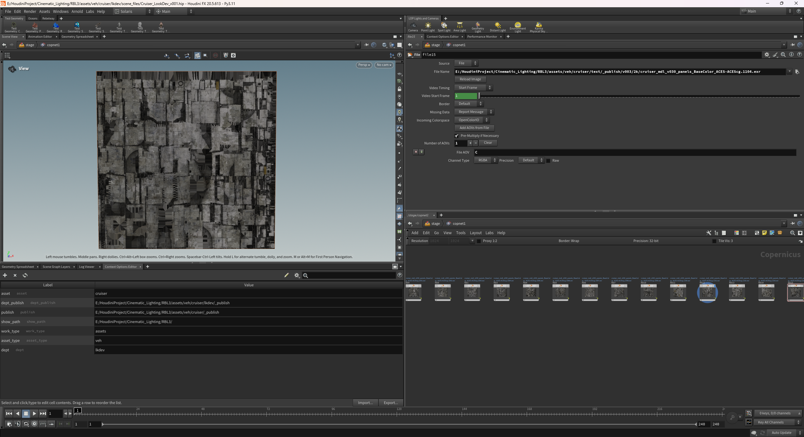The height and width of the screenshot is (437, 804).
Task: Delete selected context option with X icon
Action: [15, 275]
